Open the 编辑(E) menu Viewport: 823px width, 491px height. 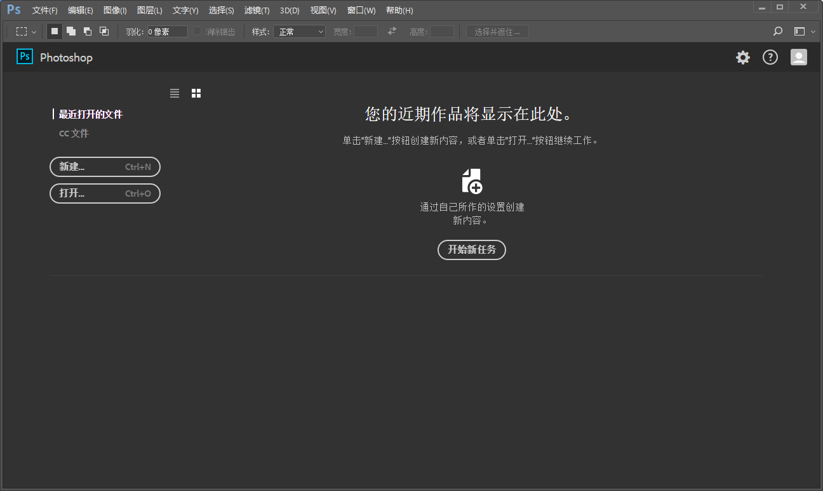pos(80,10)
